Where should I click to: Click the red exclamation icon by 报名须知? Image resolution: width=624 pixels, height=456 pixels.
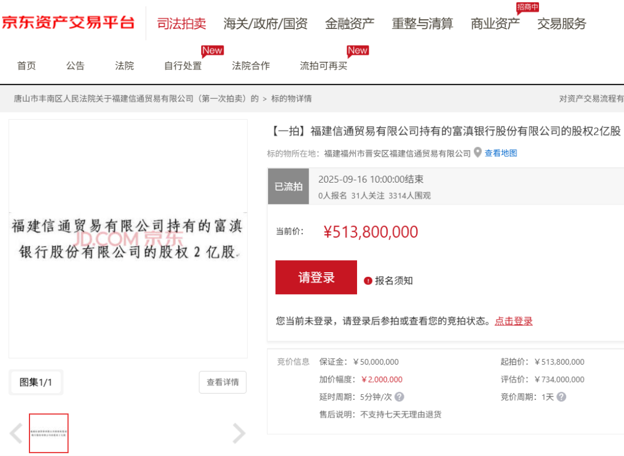click(x=368, y=281)
